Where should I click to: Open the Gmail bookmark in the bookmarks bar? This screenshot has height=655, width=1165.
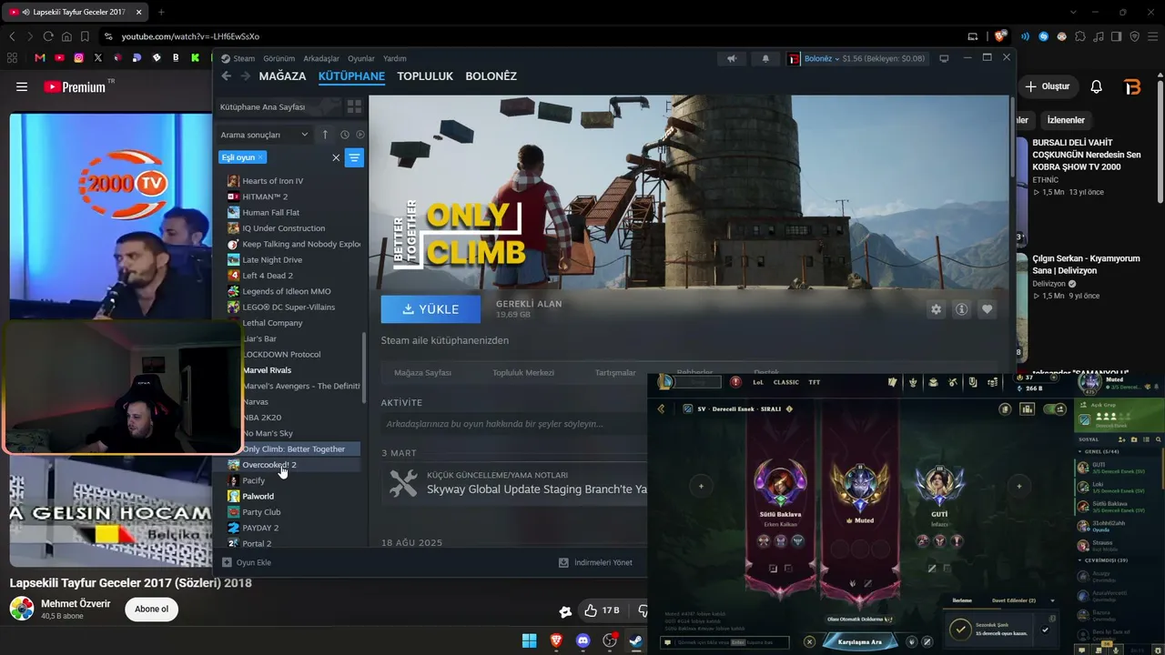[x=39, y=57]
